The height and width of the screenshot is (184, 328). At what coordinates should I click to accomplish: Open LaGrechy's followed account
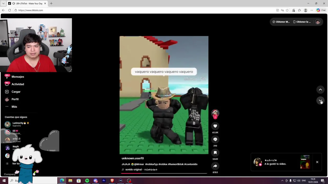17,124
